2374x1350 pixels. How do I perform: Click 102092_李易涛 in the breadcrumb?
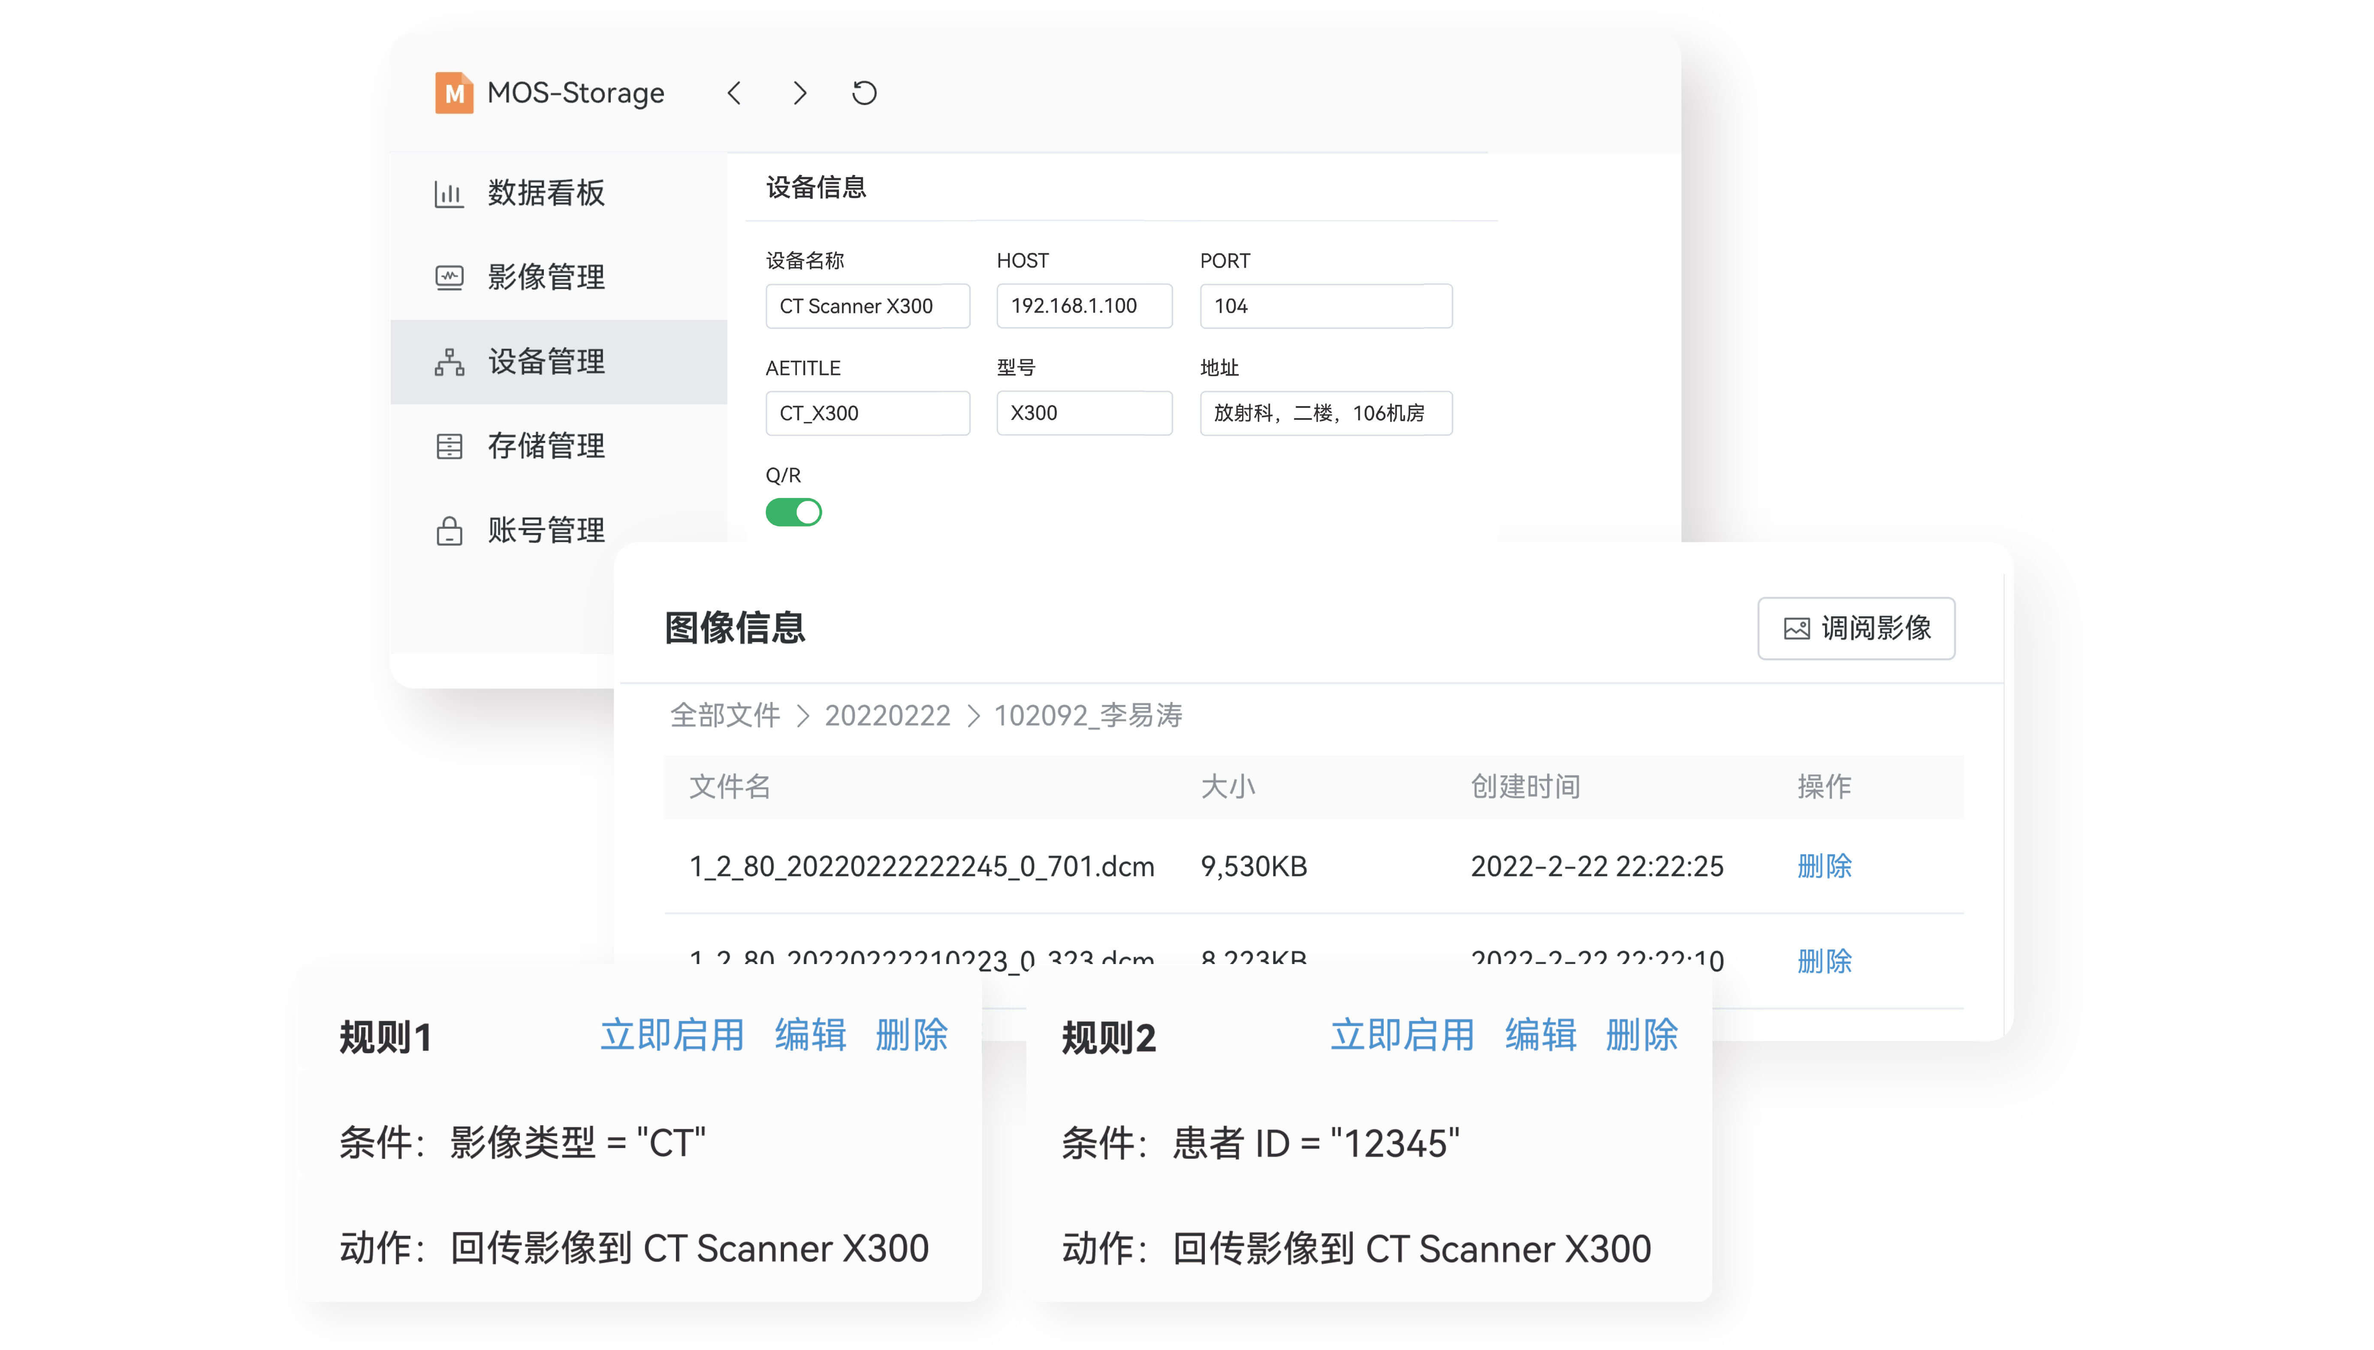(x=1089, y=715)
